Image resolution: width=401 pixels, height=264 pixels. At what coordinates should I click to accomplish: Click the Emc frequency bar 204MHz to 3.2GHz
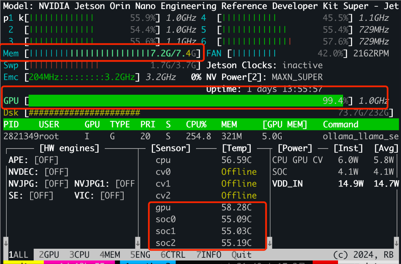[82, 77]
